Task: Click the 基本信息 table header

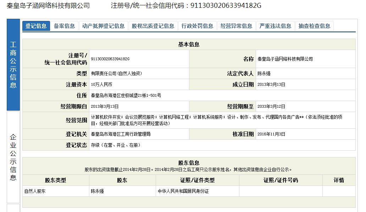Action: tap(188, 44)
